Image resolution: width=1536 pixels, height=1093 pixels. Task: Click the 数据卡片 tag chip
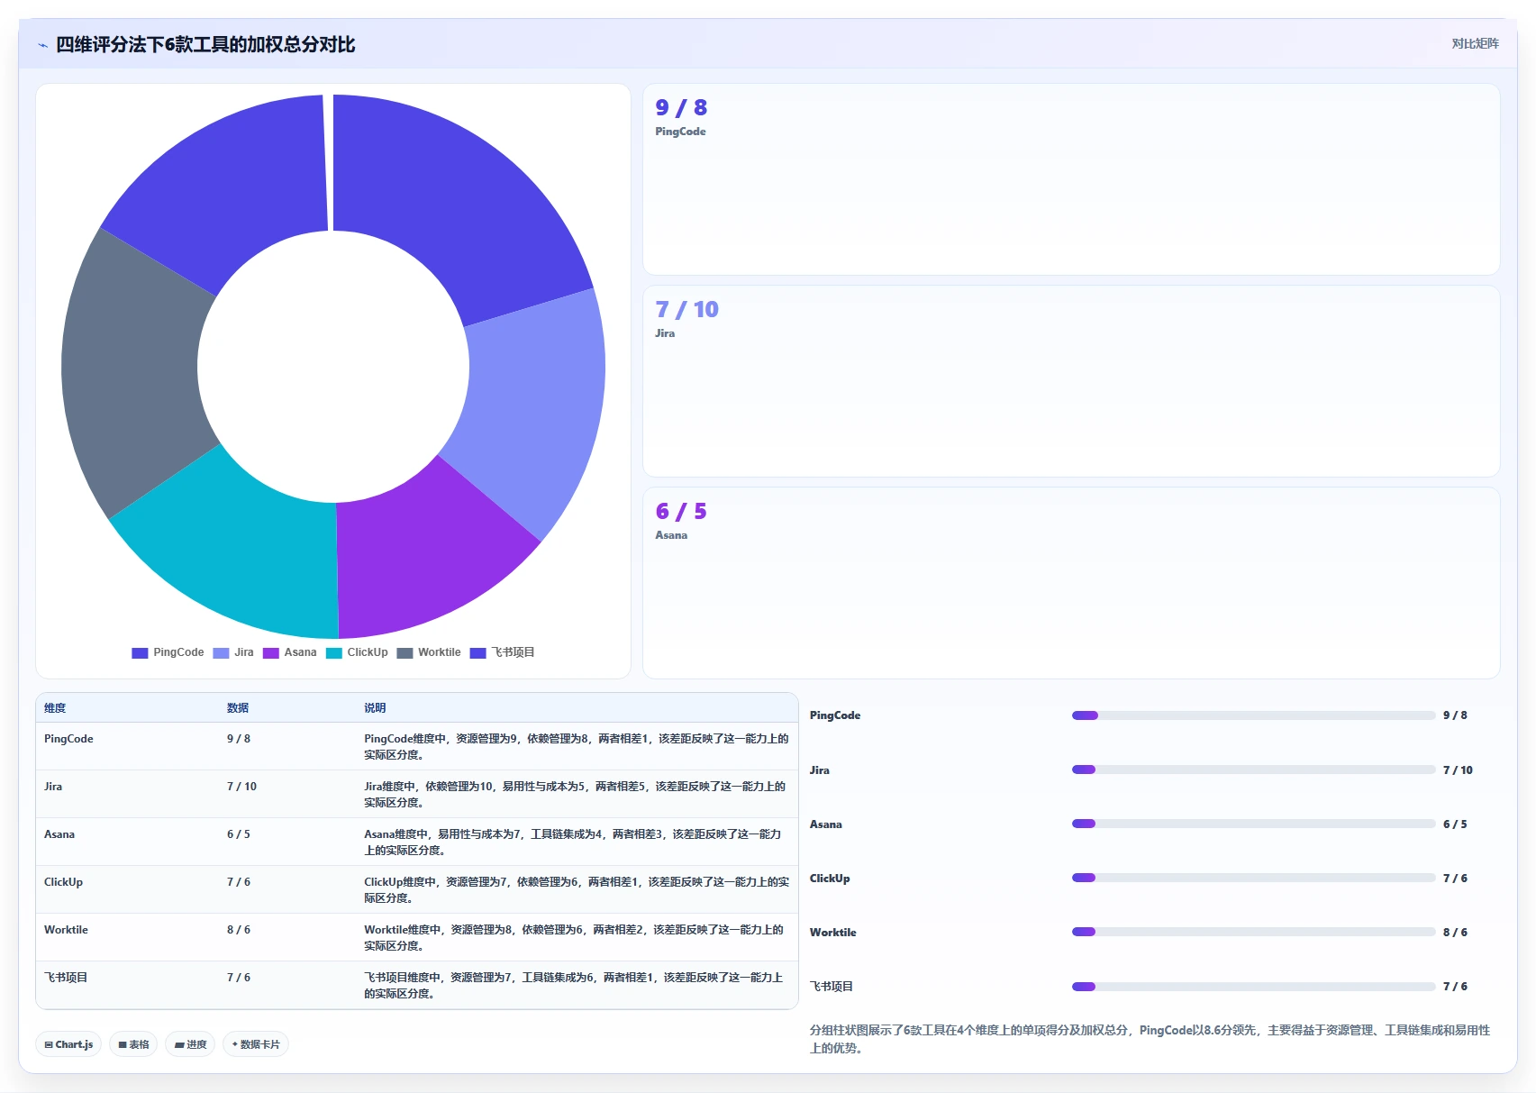(x=256, y=1044)
